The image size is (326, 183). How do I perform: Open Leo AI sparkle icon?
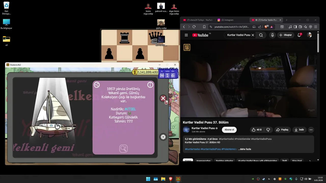tap(305, 27)
